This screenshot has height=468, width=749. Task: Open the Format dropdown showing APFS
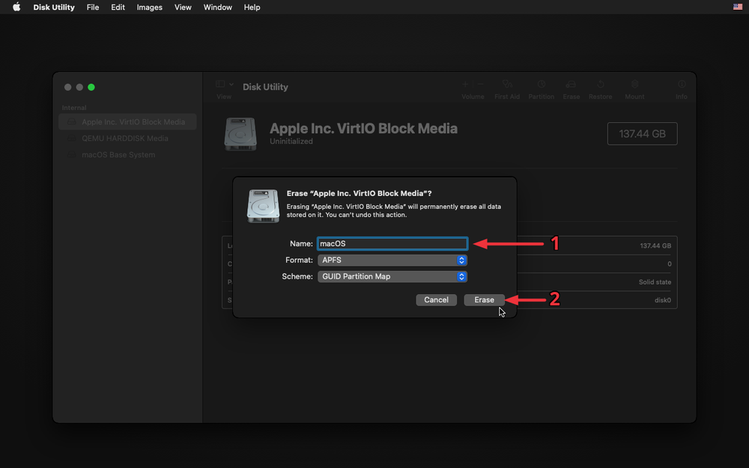[392, 260]
